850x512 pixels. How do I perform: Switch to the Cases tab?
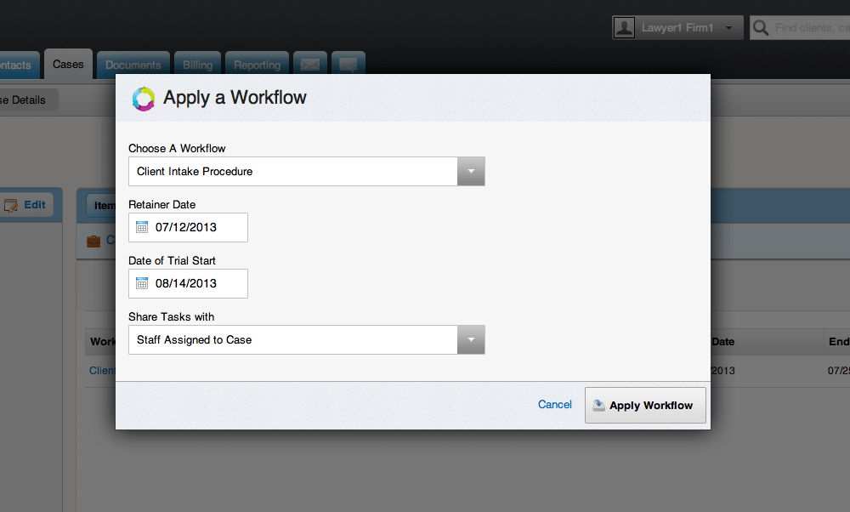68,65
